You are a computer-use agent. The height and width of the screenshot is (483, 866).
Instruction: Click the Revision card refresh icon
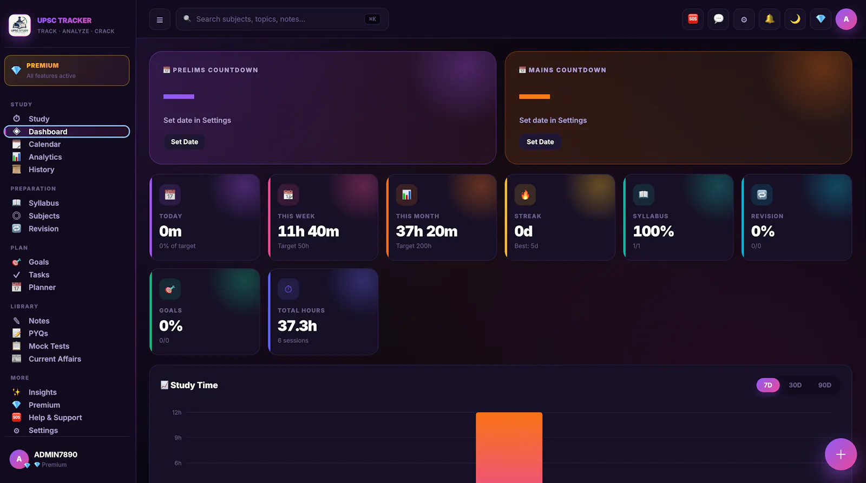click(762, 195)
